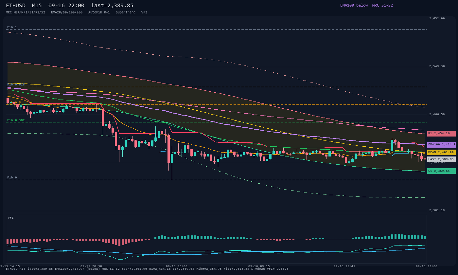Select the red R1 2,434.16 price tag

click(x=441, y=134)
